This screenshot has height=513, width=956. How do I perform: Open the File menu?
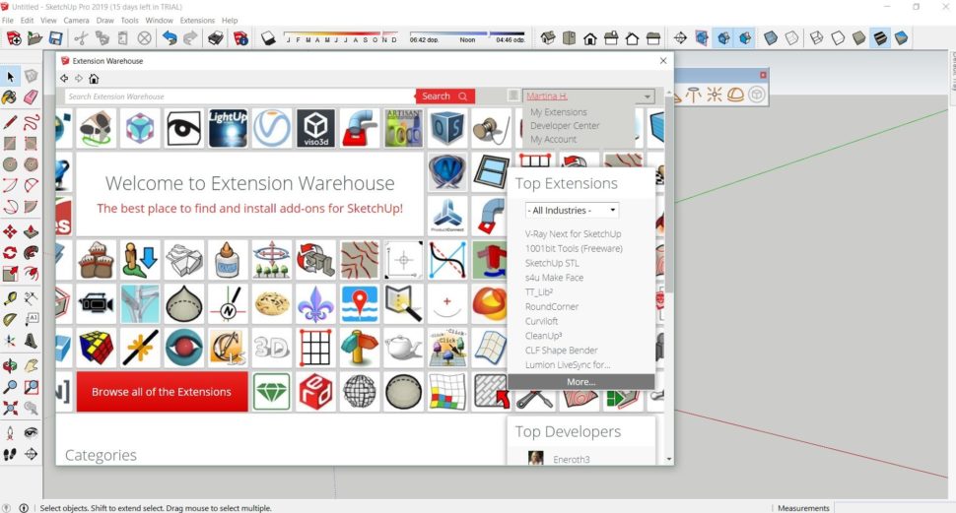pyautogui.click(x=7, y=20)
